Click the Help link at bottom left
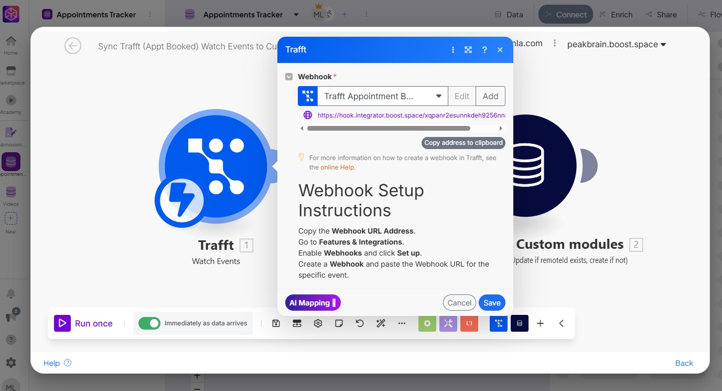This screenshot has height=391, width=722. pos(57,363)
